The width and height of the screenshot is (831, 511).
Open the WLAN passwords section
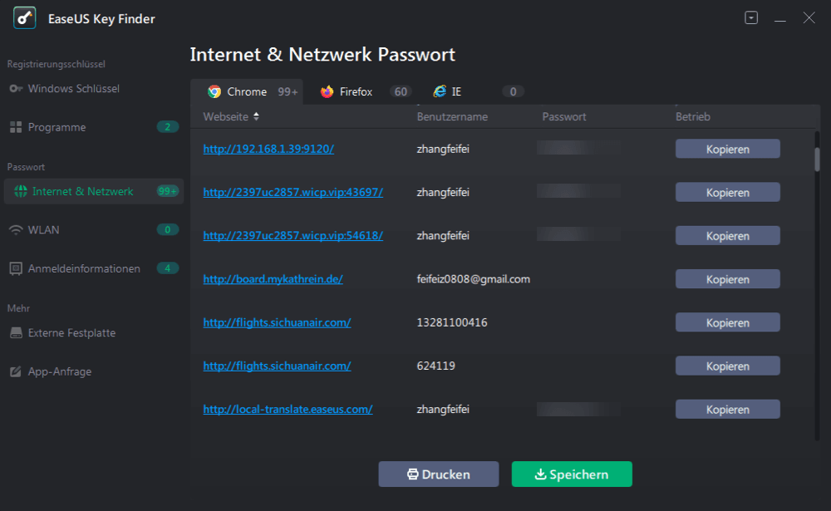point(43,229)
